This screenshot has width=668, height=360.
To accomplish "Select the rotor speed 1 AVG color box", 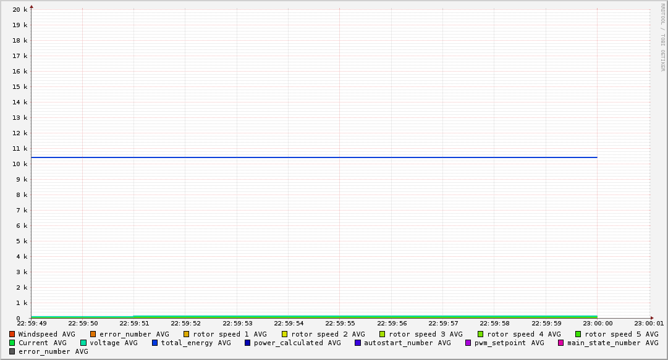I will pyautogui.click(x=187, y=334).
